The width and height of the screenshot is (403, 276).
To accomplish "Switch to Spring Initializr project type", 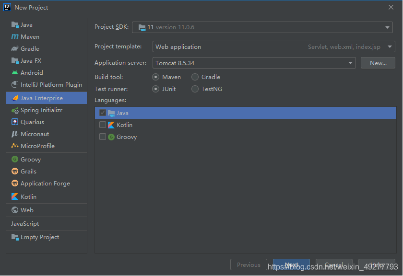I will [x=47, y=110].
